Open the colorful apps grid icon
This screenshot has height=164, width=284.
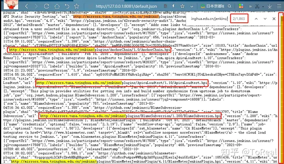[241, 6]
